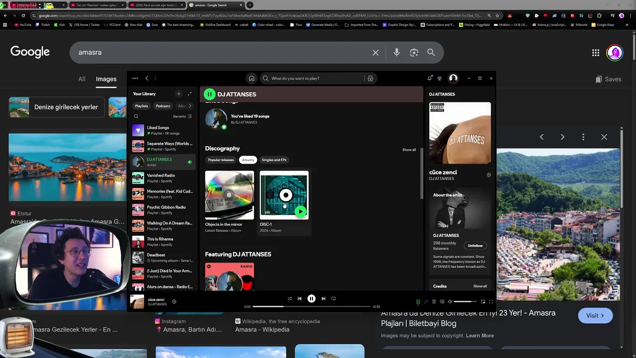This screenshot has width=636, height=358.
Task: Select Podcasts filter chip in library
Action: [163, 106]
